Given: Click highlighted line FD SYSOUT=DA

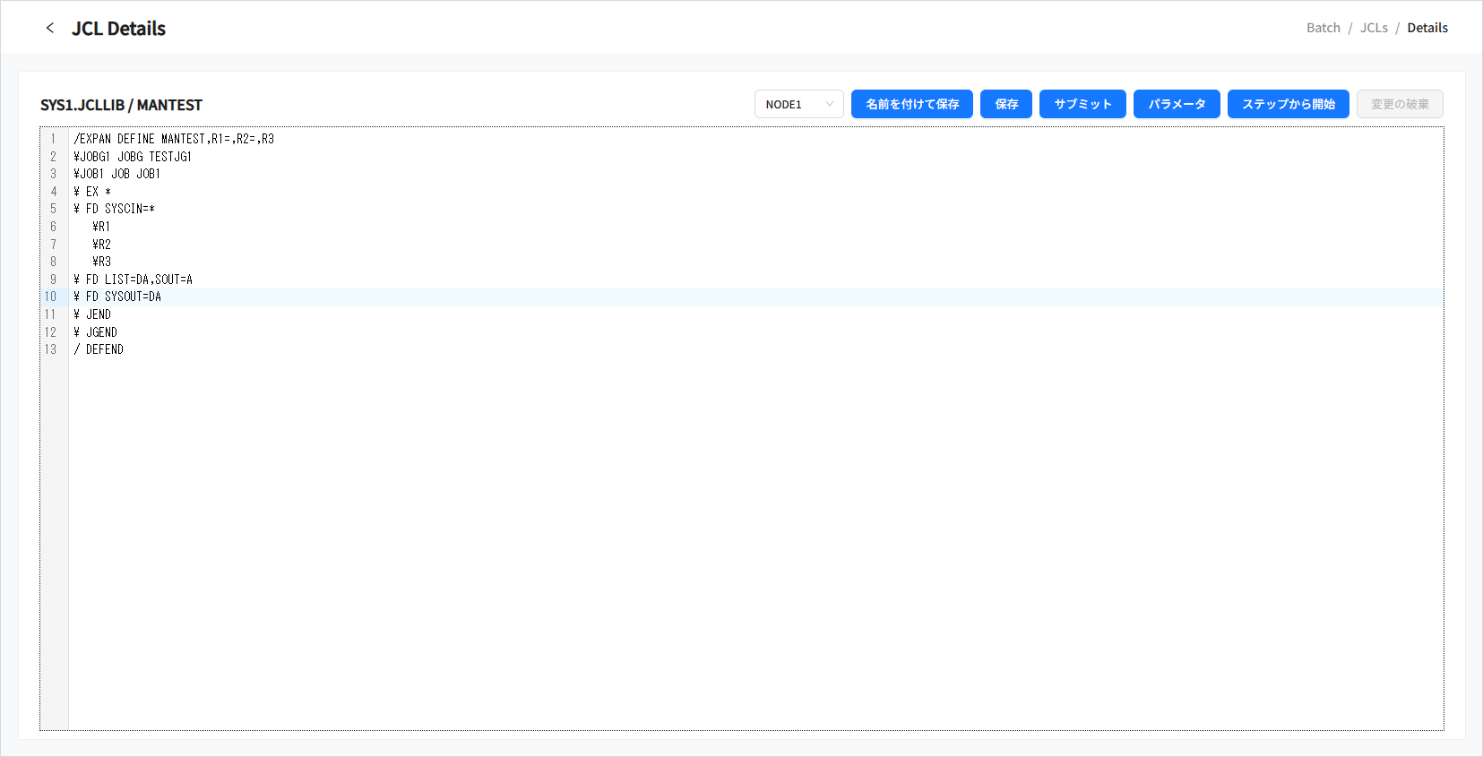Looking at the screenshot, I should click(117, 297).
